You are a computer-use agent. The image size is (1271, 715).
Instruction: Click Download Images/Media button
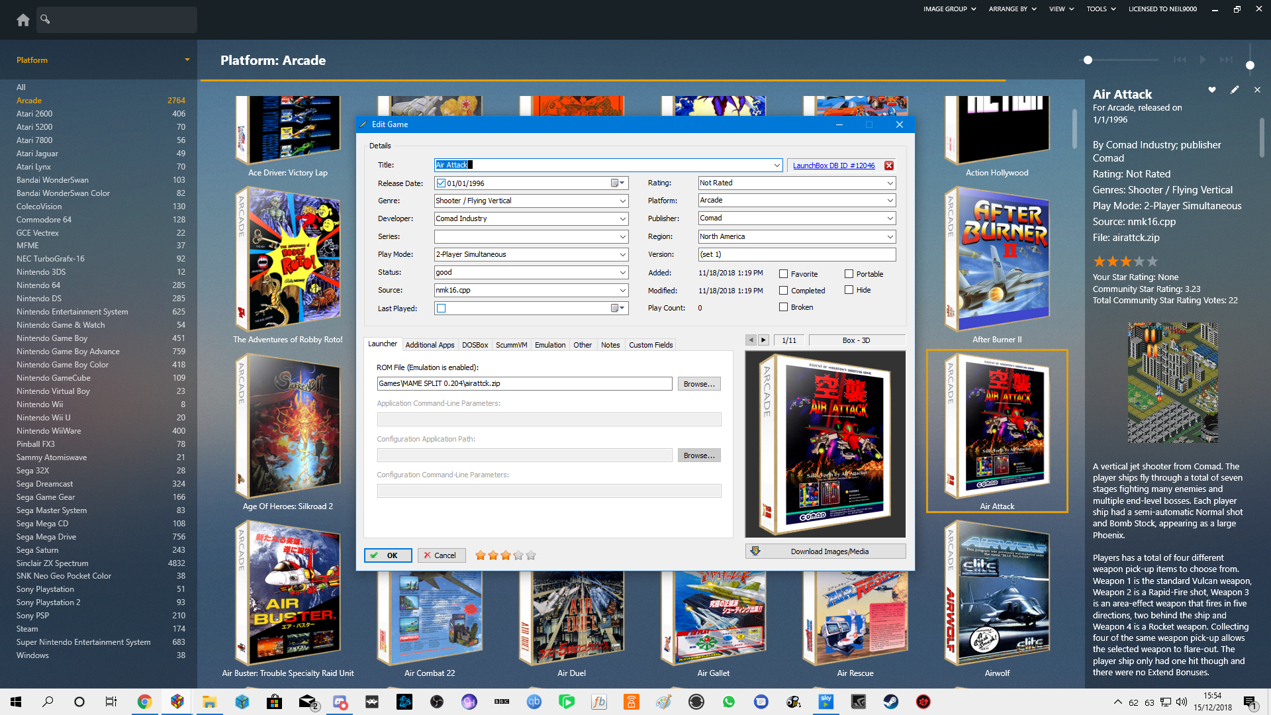tap(825, 551)
